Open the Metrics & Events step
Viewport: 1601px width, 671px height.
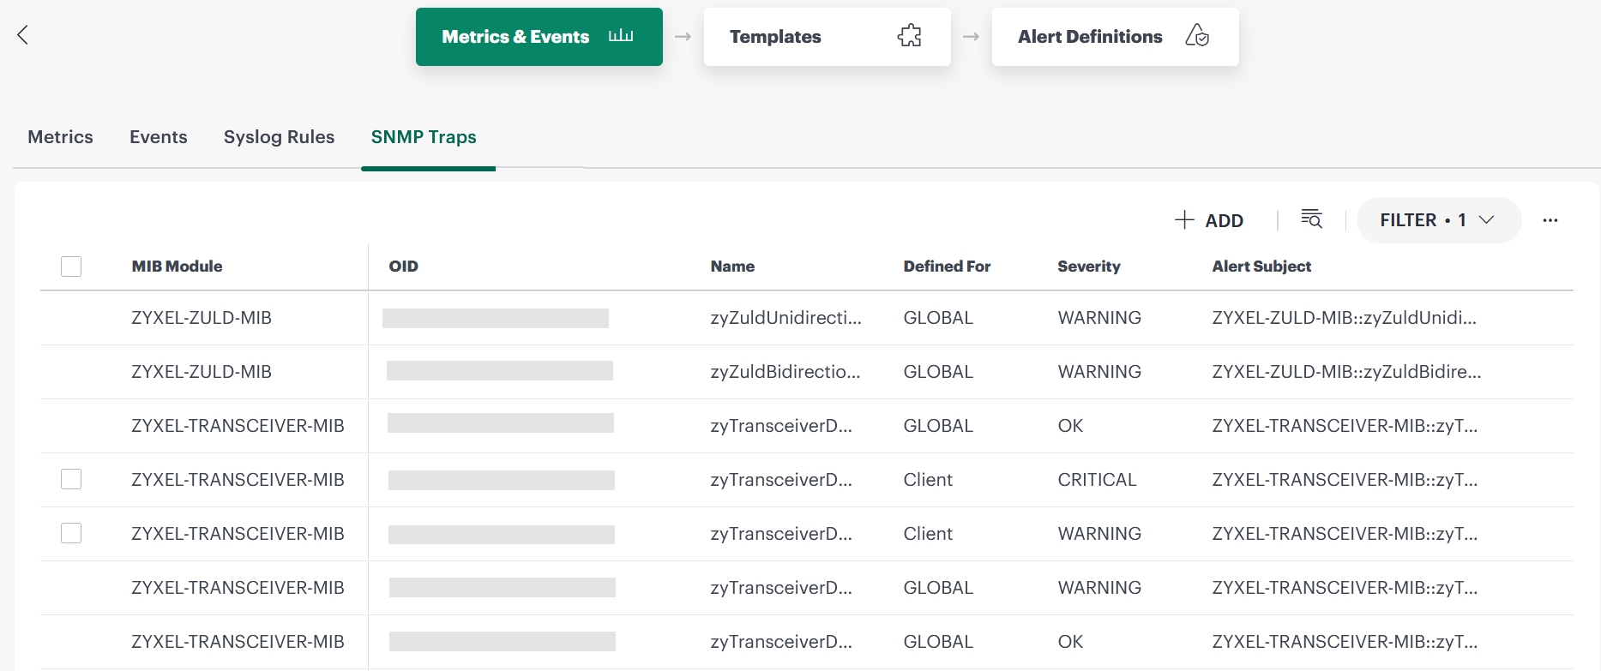point(539,37)
